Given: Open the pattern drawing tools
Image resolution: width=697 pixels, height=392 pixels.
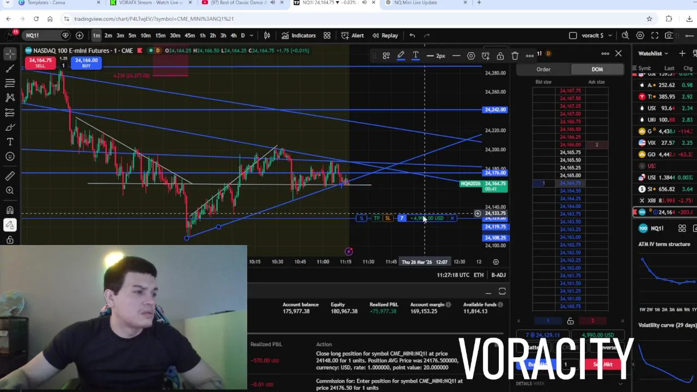Looking at the screenshot, I should pos(10,97).
